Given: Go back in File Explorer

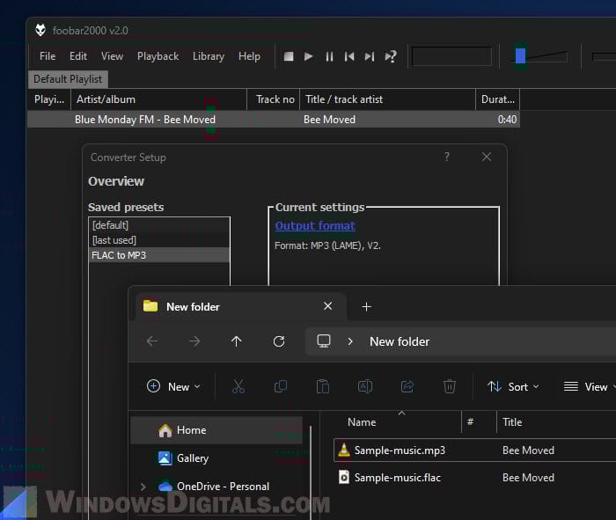Looking at the screenshot, I should click(152, 341).
